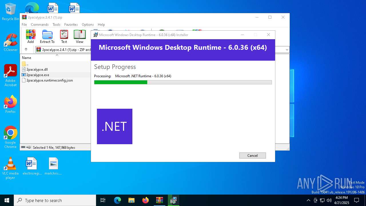Open the Options menu in WinRAR
Screen dimensions: 366x206
pos(88,25)
